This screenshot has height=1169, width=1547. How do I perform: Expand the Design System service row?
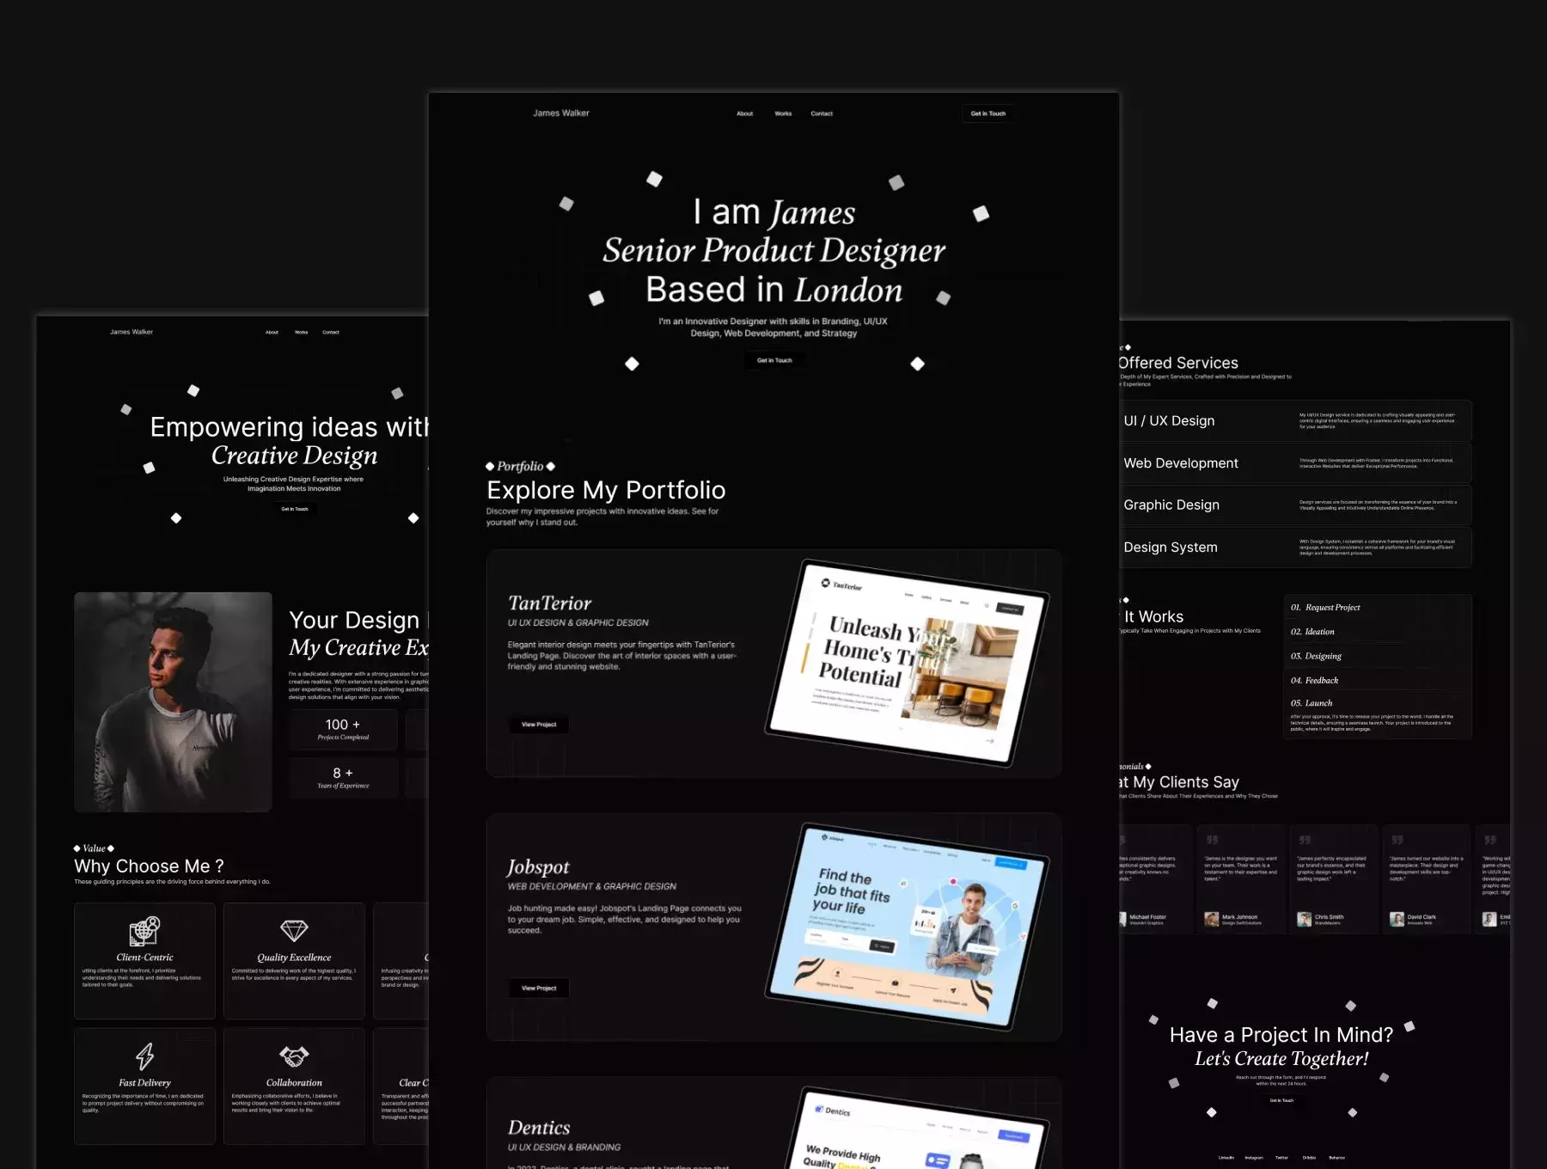pyautogui.click(x=1295, y=548)
